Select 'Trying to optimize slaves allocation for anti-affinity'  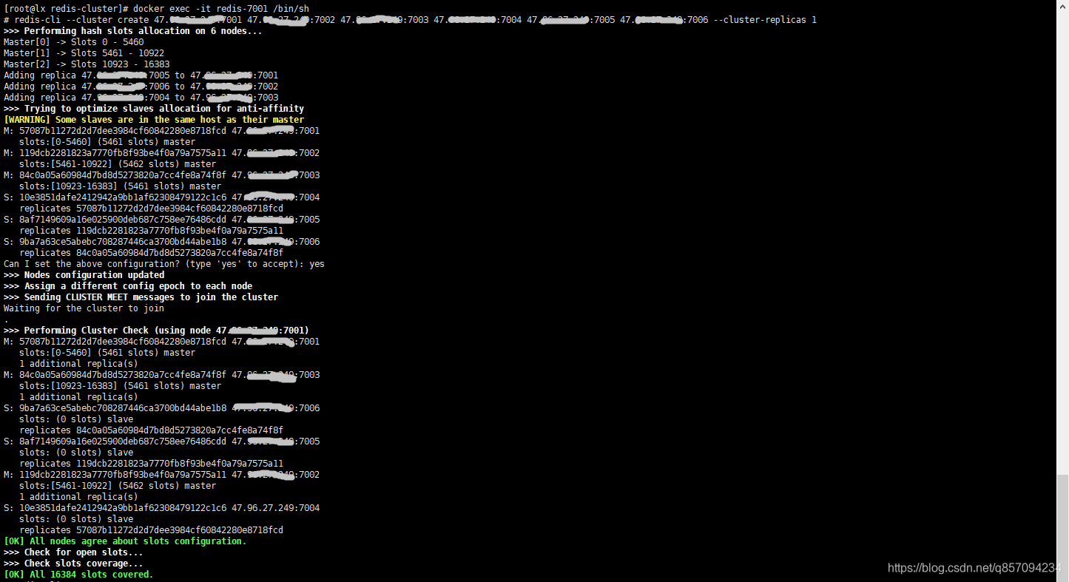click(164, 108)
